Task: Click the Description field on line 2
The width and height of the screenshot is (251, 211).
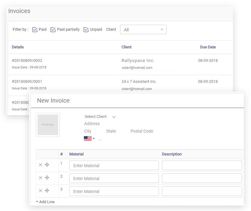Action: [202, 178]
